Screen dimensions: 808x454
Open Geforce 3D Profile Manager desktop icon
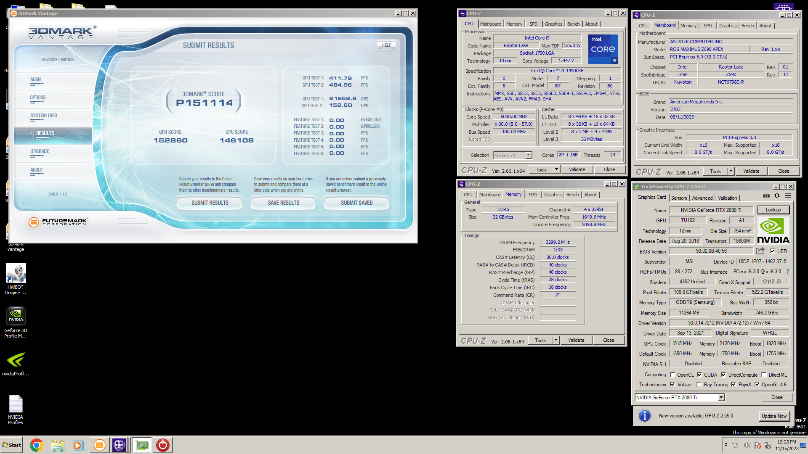pos(16,322)
